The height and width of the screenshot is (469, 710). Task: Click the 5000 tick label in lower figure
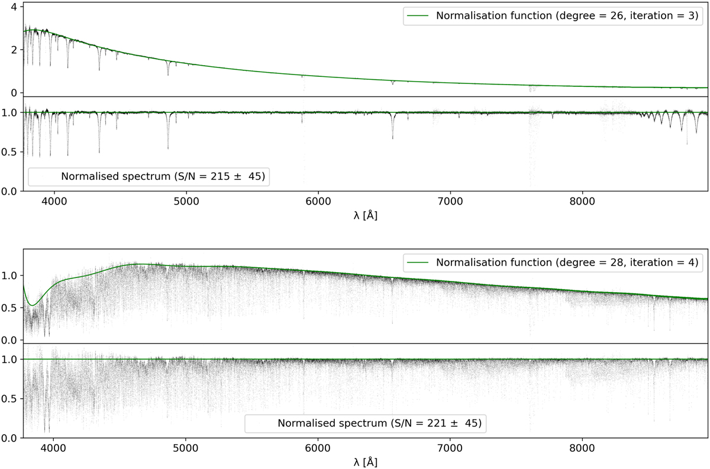coord(186,447)
